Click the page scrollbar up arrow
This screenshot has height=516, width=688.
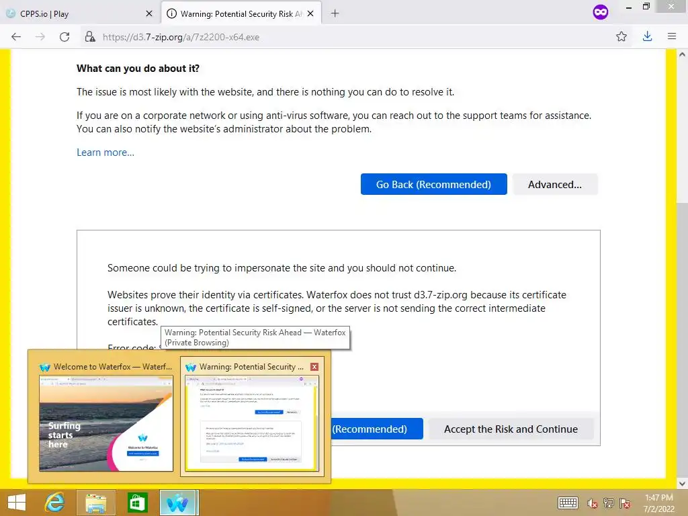click(x=682, y=55)
